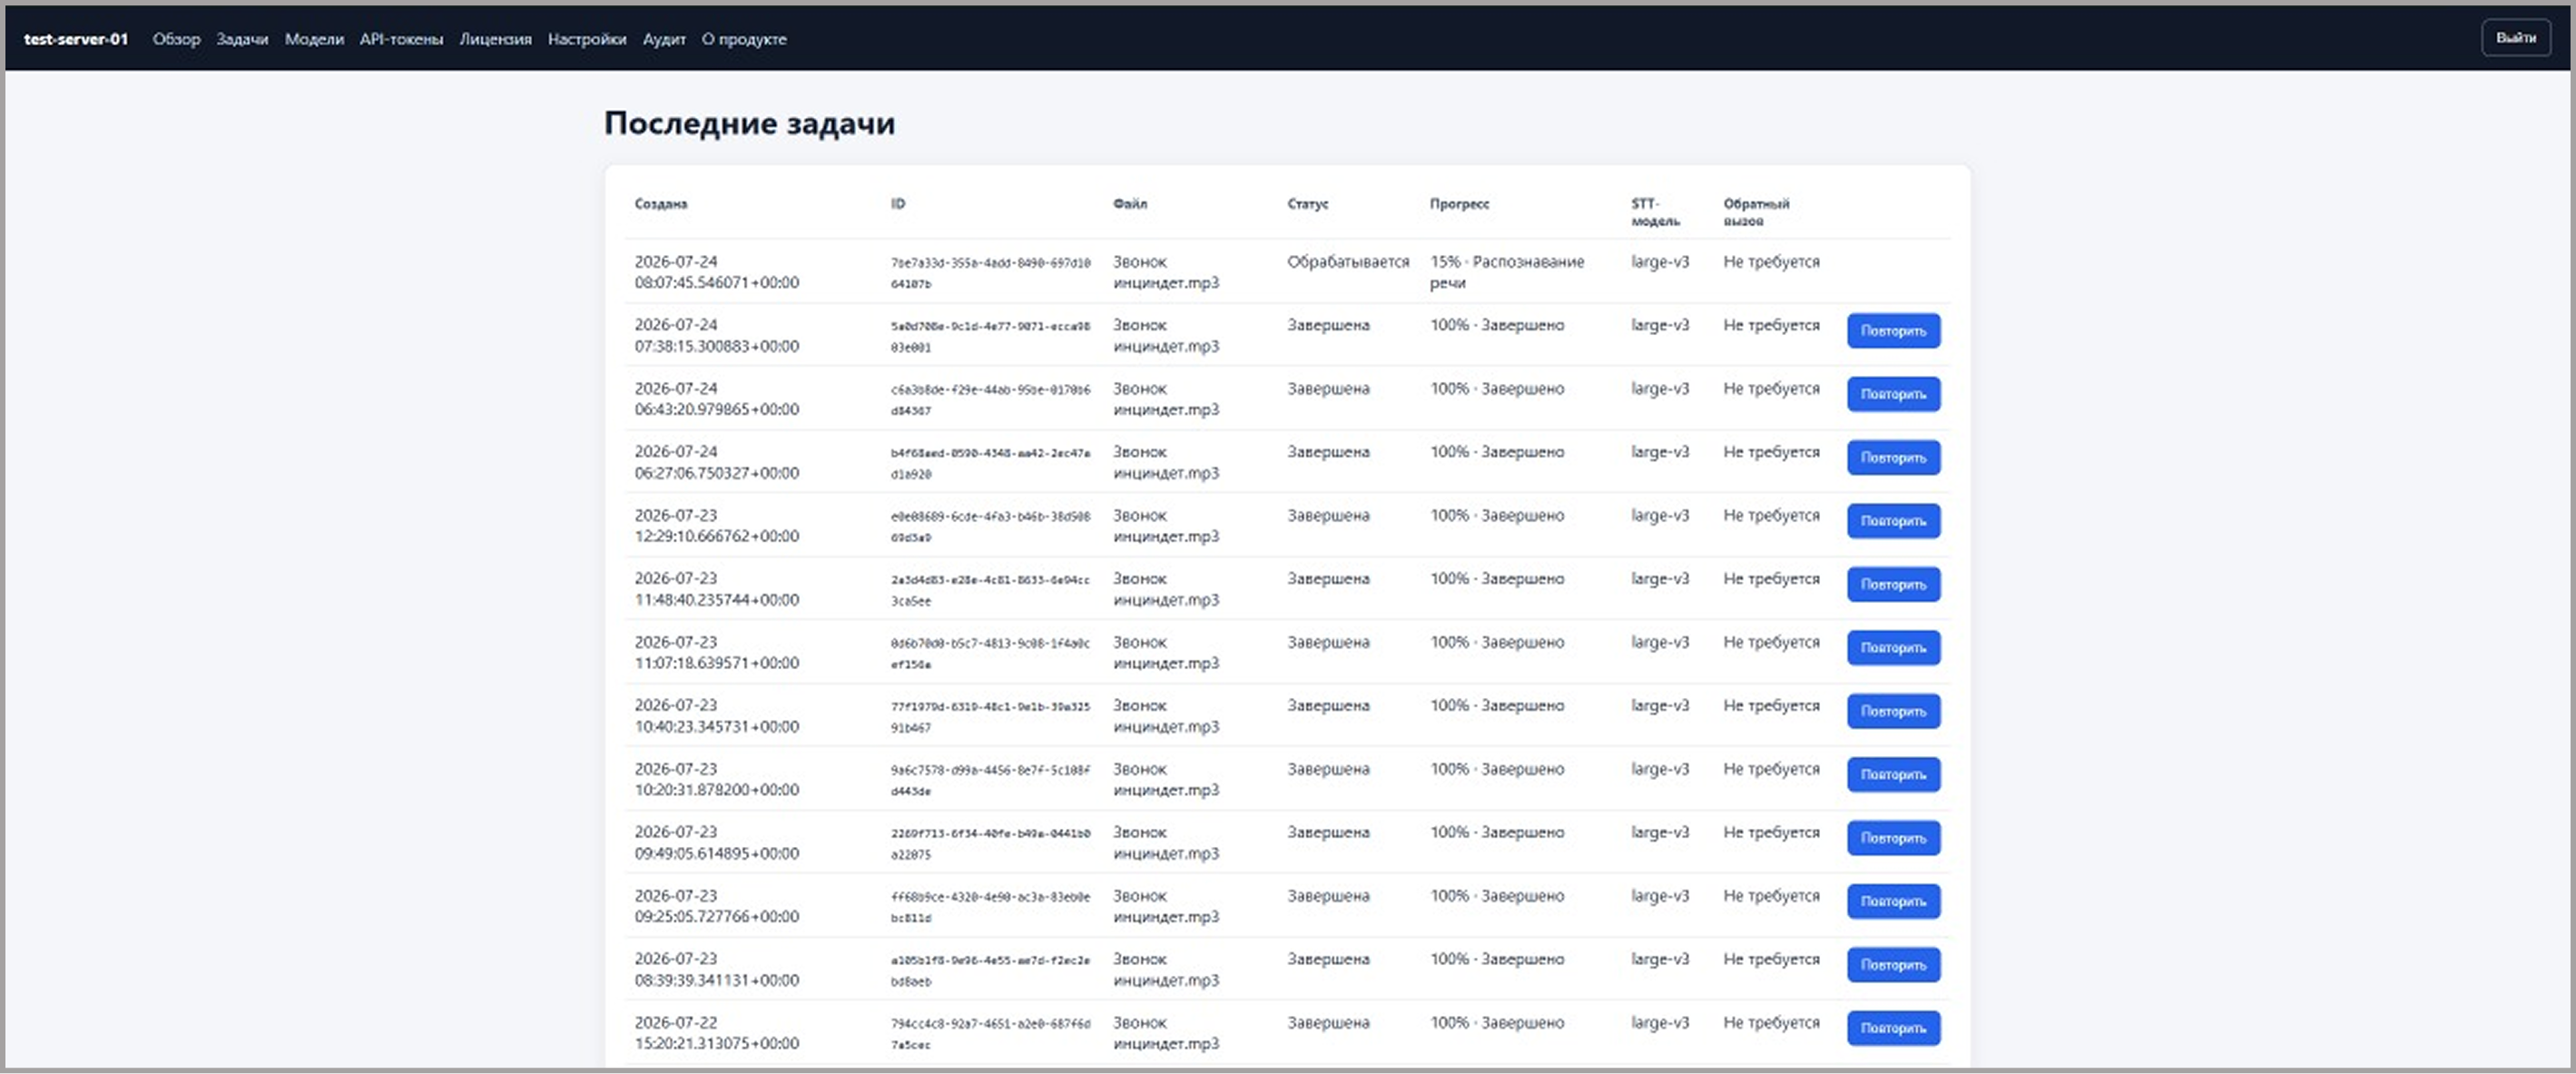Viewport: 2576px width, 1074px height.
Task: Click the Создана column header
Action: 661,204
